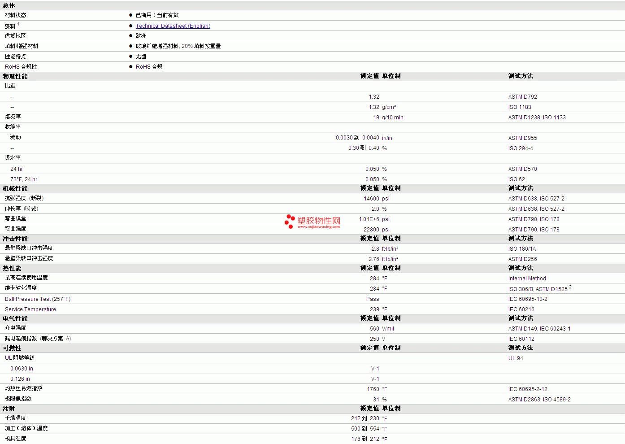Click the 注射 section header
Screen dimensions: 625x444
9,409
